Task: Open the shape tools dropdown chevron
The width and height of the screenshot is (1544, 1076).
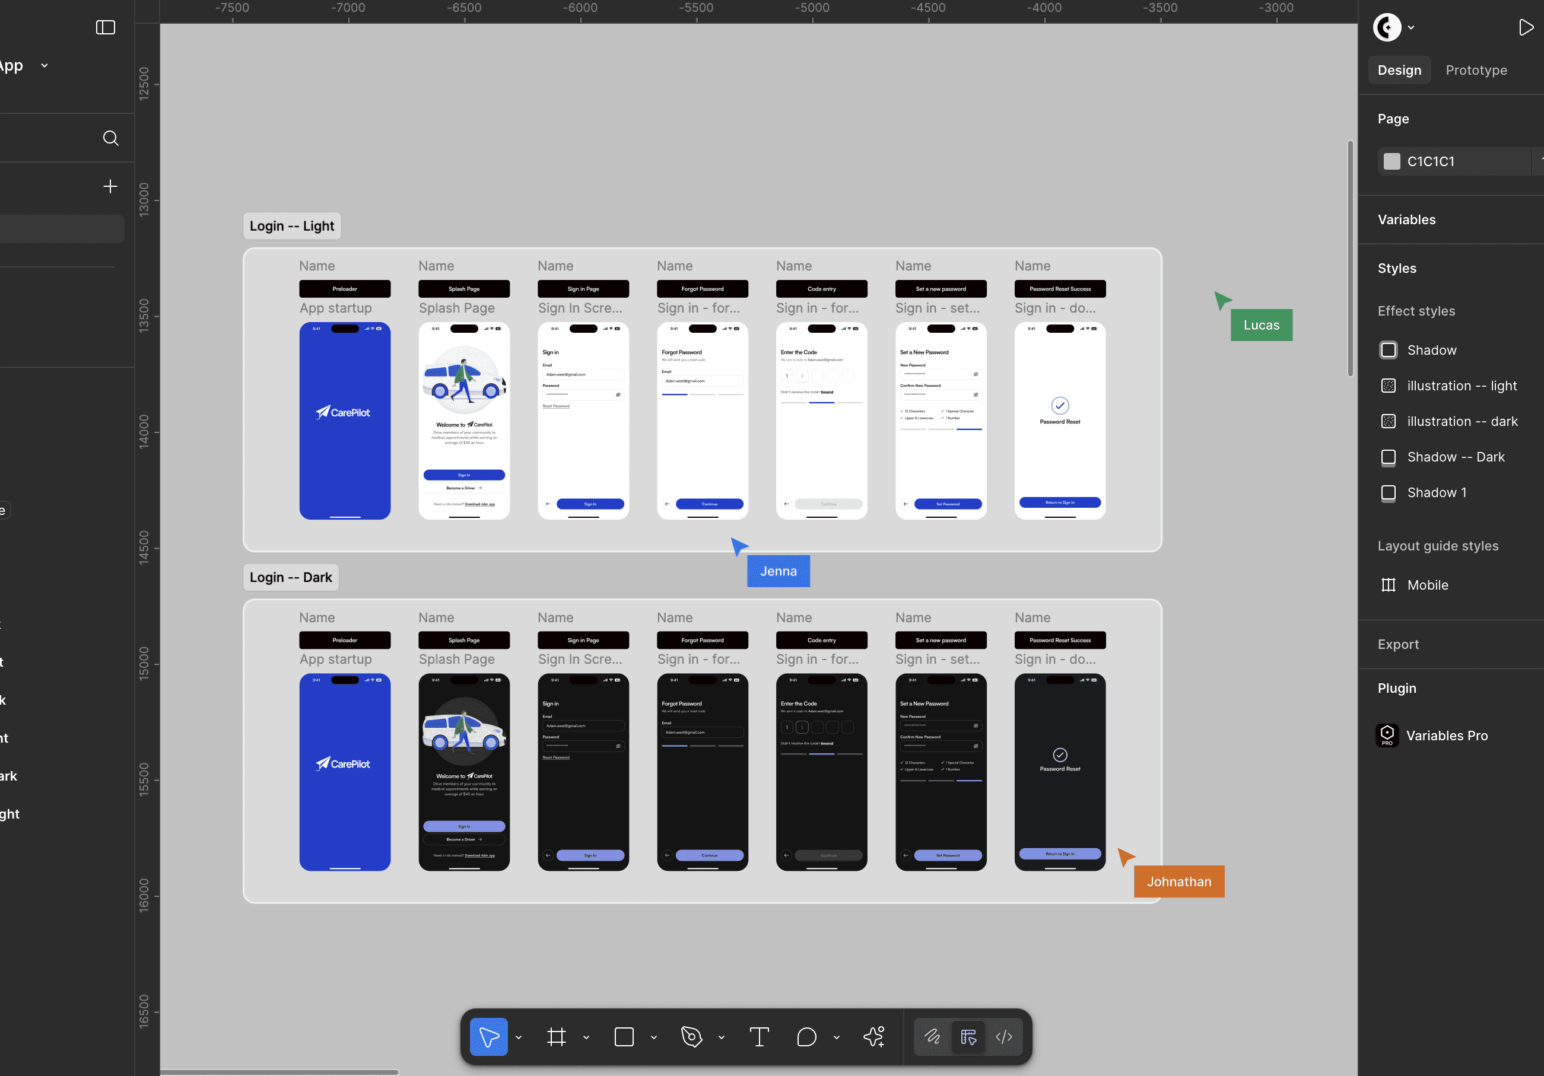Action: click(654, 1037)
